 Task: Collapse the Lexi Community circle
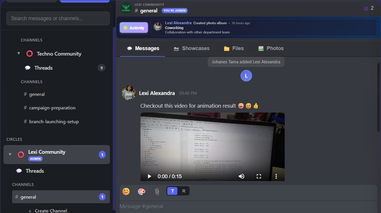(x=10, y=155)
